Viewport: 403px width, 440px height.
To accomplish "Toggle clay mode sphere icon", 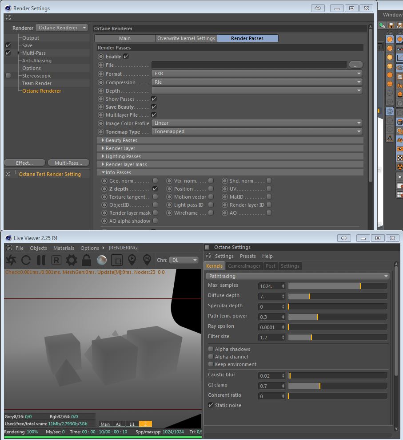I will (102, 260).
